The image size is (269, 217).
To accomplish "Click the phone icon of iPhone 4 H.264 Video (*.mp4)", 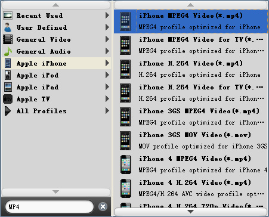I will point(126,188).
